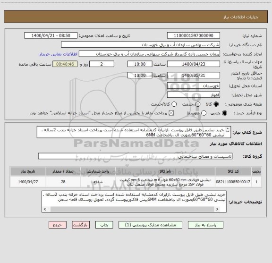Click the شرح کلی نیاز text area

[134, 132]
